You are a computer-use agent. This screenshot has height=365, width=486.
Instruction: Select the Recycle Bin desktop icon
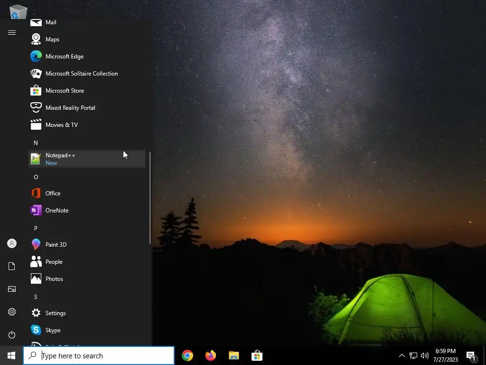18,12
